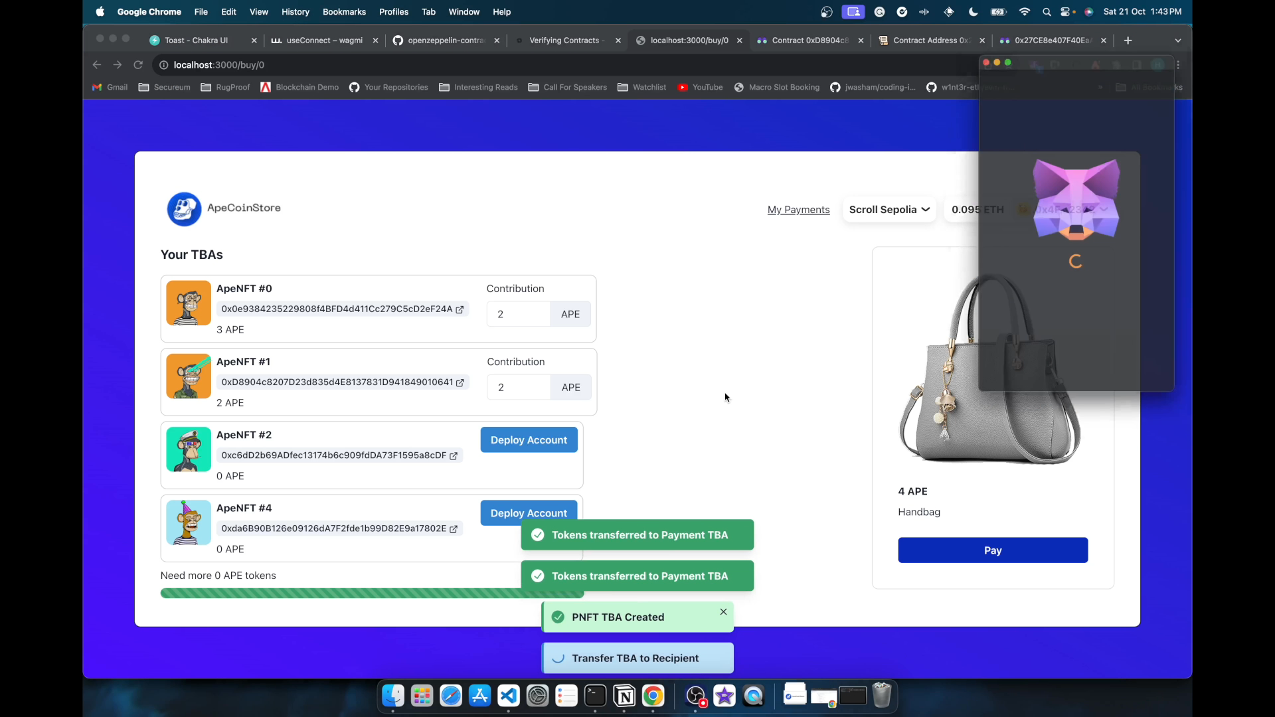Open the Secureum bookmarks folder

[x=164, y=87]
